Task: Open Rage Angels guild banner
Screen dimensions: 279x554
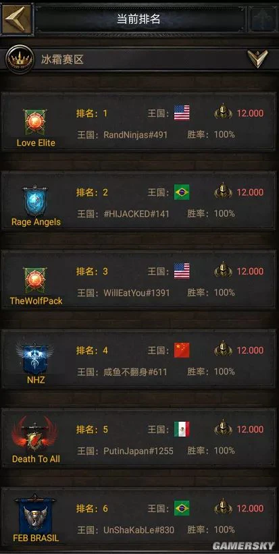Action: coord(35,200)
